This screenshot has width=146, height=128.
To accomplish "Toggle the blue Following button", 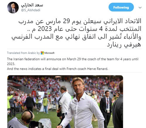I will 121,7.
